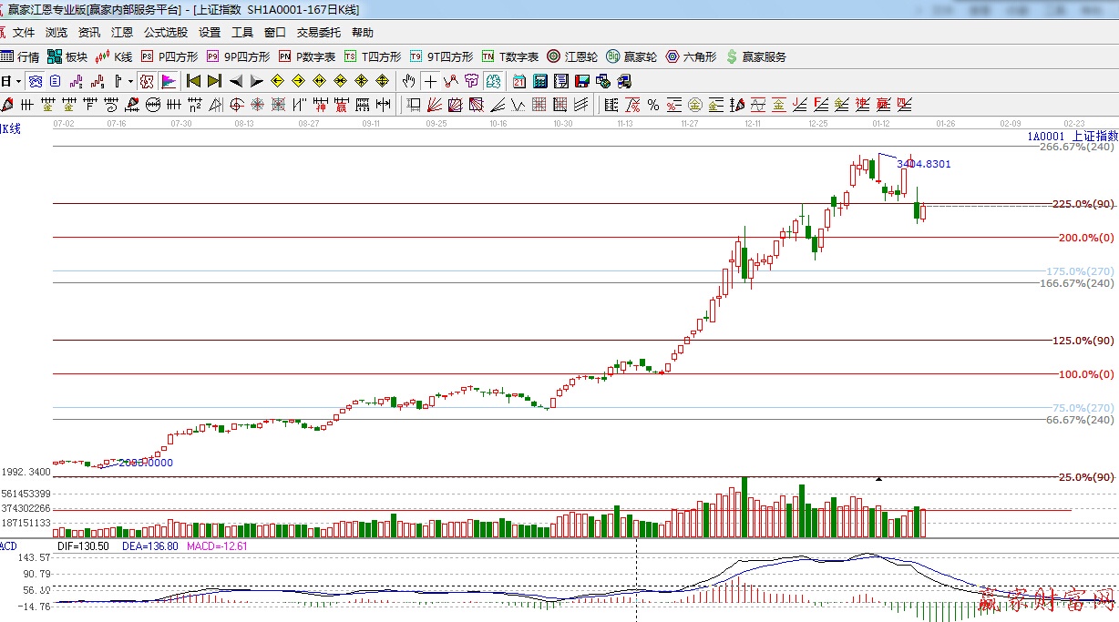The height and width of the screenshot is (622, 1119).
Task: Open dropdown arrow next to the ruler icon
Action: (x=130, y=81)
